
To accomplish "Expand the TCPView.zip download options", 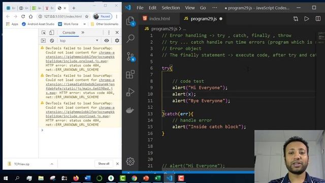I will click(x=52, y=164).
